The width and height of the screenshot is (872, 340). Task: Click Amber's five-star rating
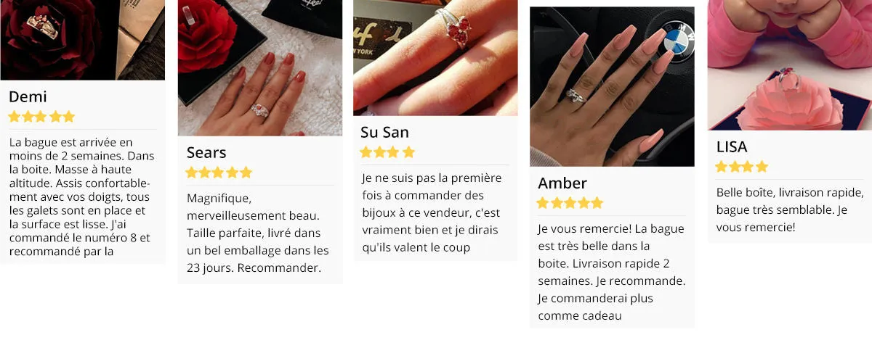pos(570,203)
